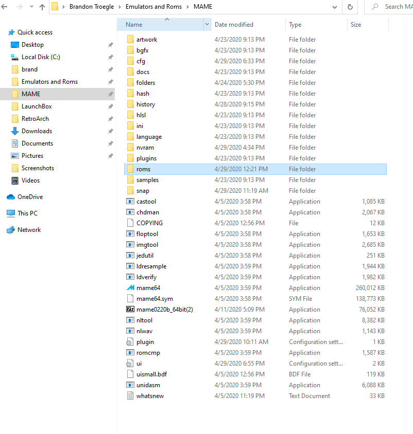Select the castool application icon

130,201
